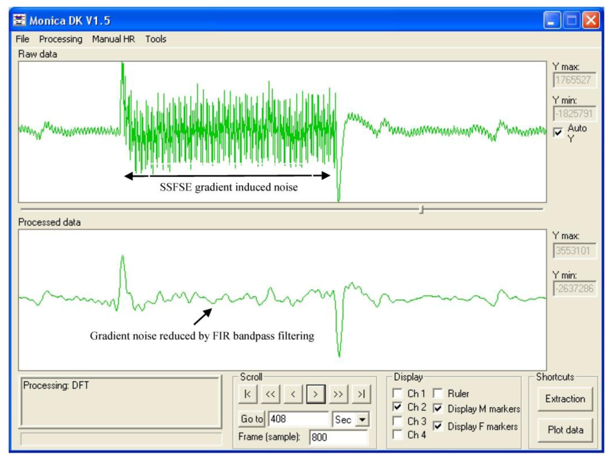Open the Sec units dropdown
This screenshot has width=613, height=461.
(362, 420)
